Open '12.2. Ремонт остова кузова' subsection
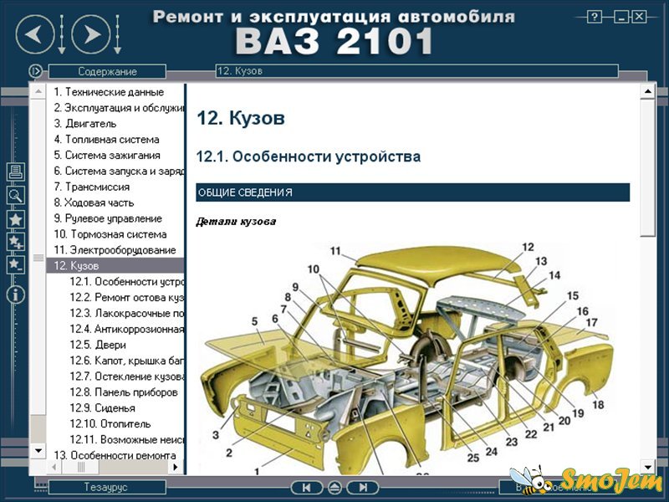The height and width of the screenshot is (502, 669). point(127,298)
